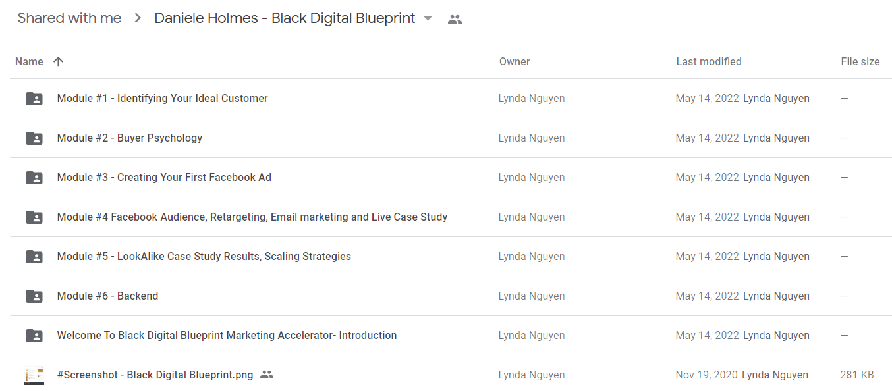Open the Daniele Holmes folder title menu

[285, 18]
